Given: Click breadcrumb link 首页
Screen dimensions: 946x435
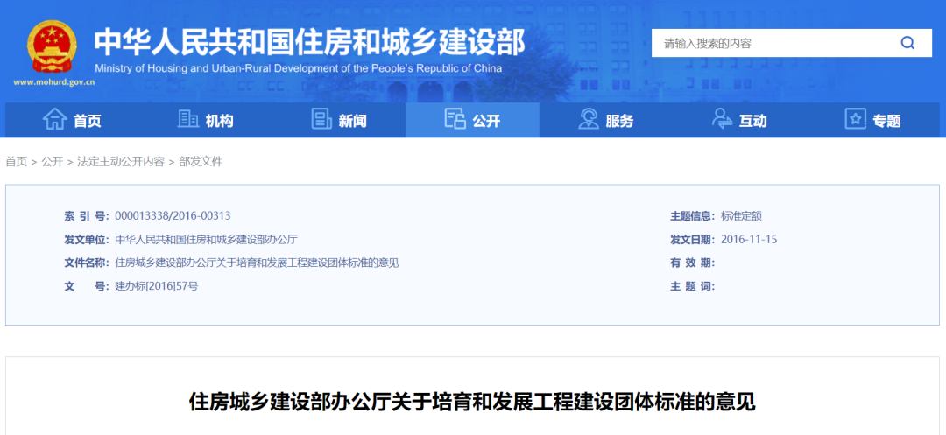Looking at the screenshot, I should 17,161.
